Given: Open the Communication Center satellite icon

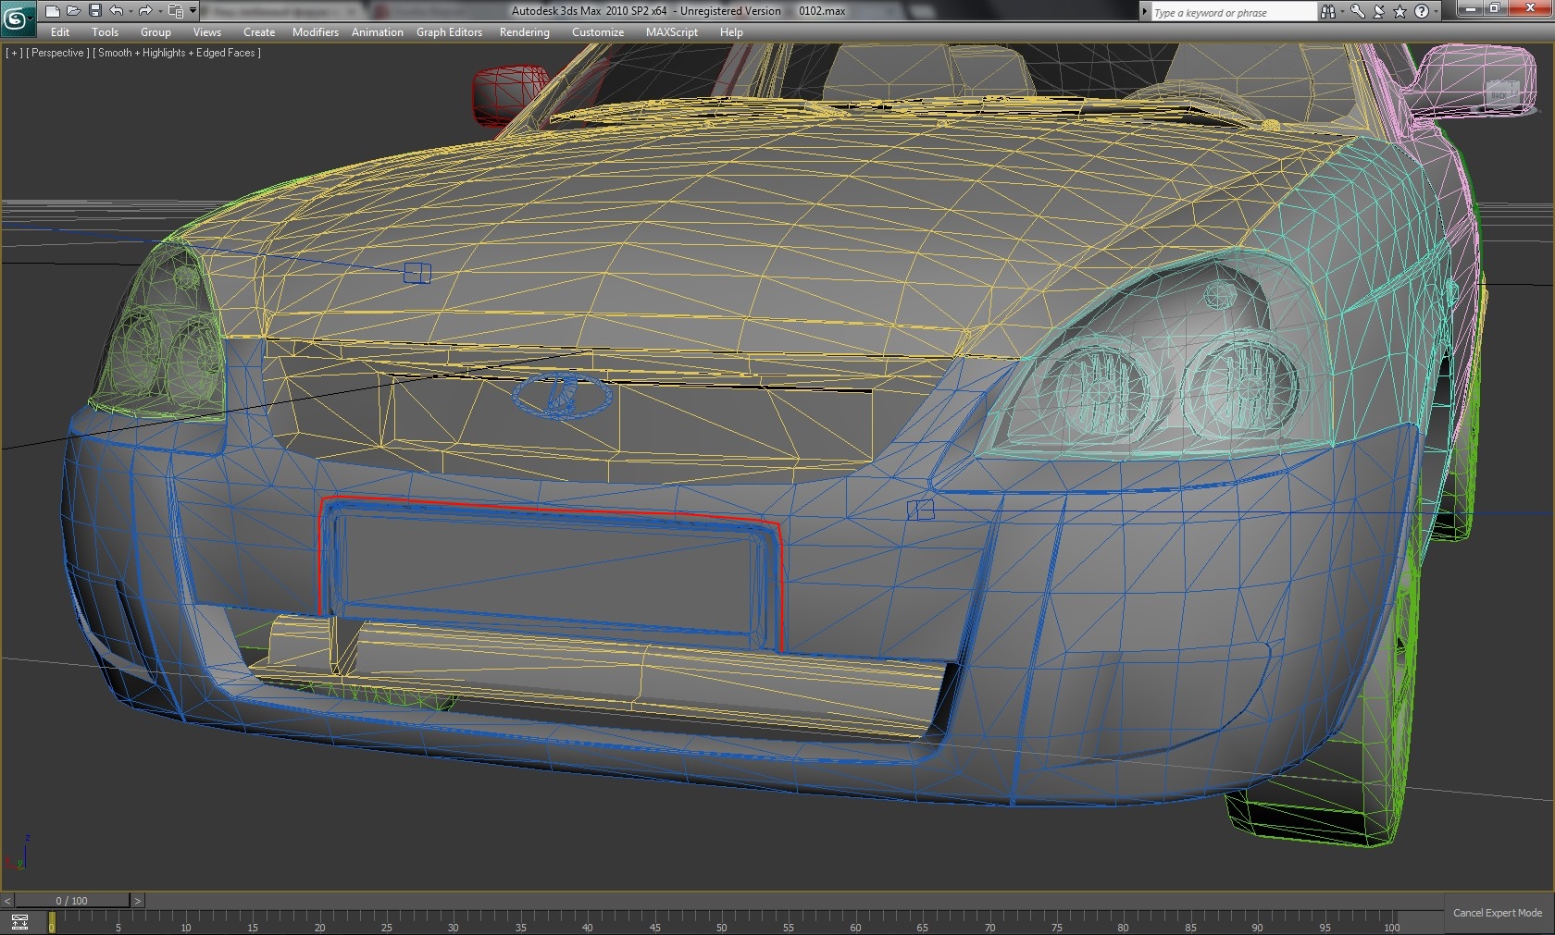Looking at the screenshot, I should click(1379, 12).
